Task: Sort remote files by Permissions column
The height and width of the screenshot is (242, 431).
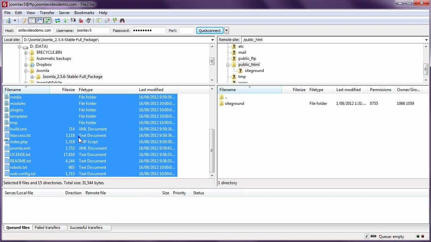Action: 381,90
